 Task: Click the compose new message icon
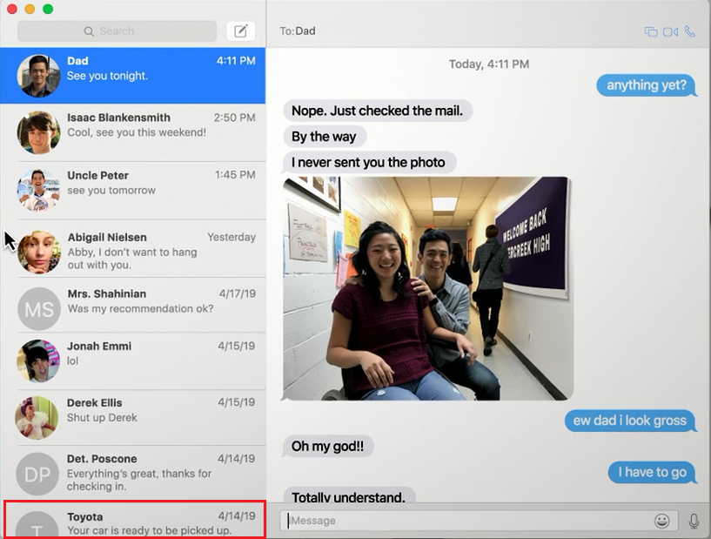(241, 31)
